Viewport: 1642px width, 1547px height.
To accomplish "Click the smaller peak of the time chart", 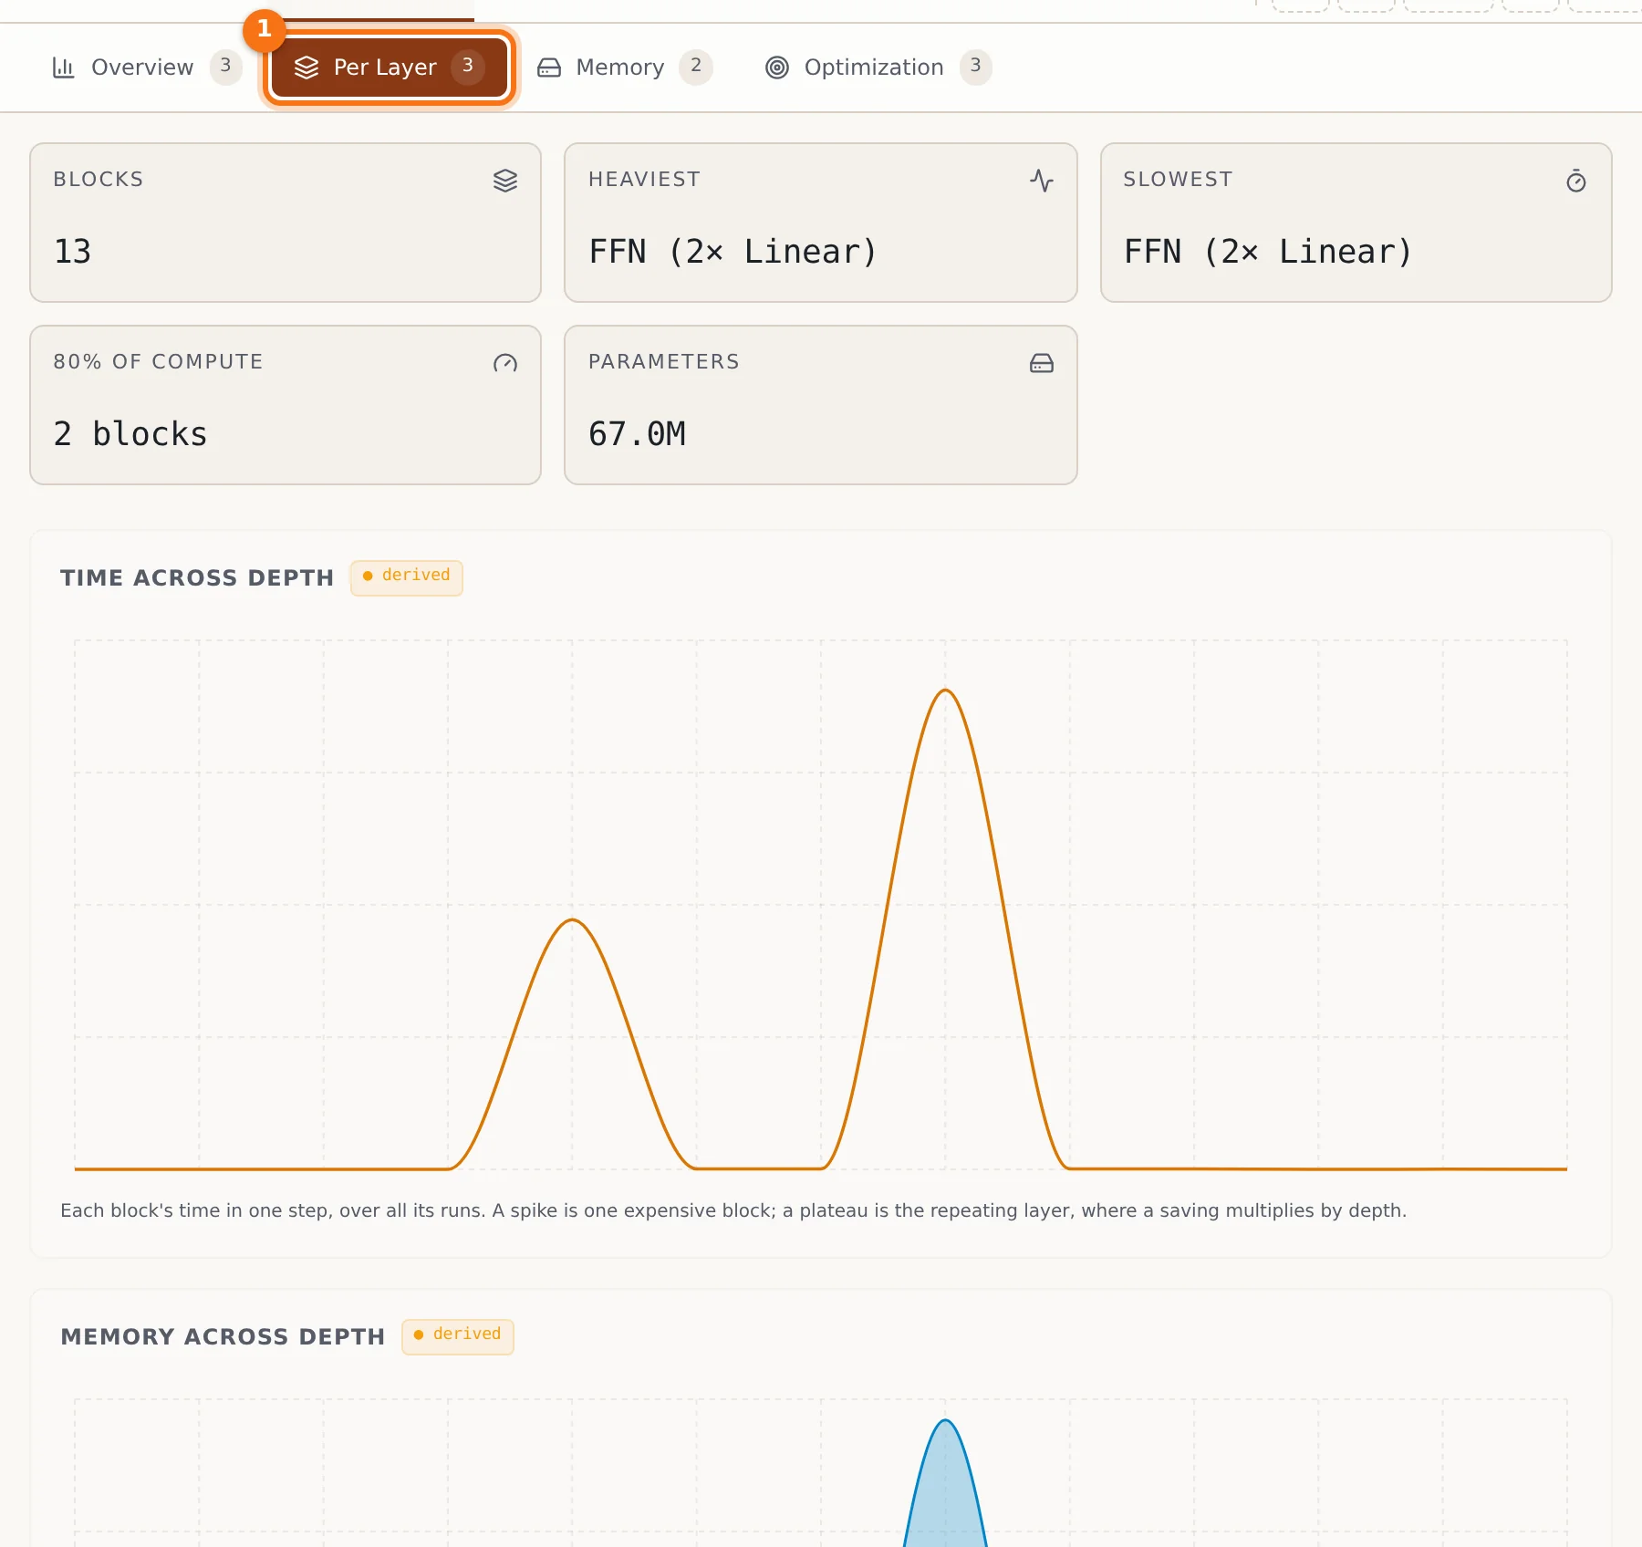I will click(573, 920).
